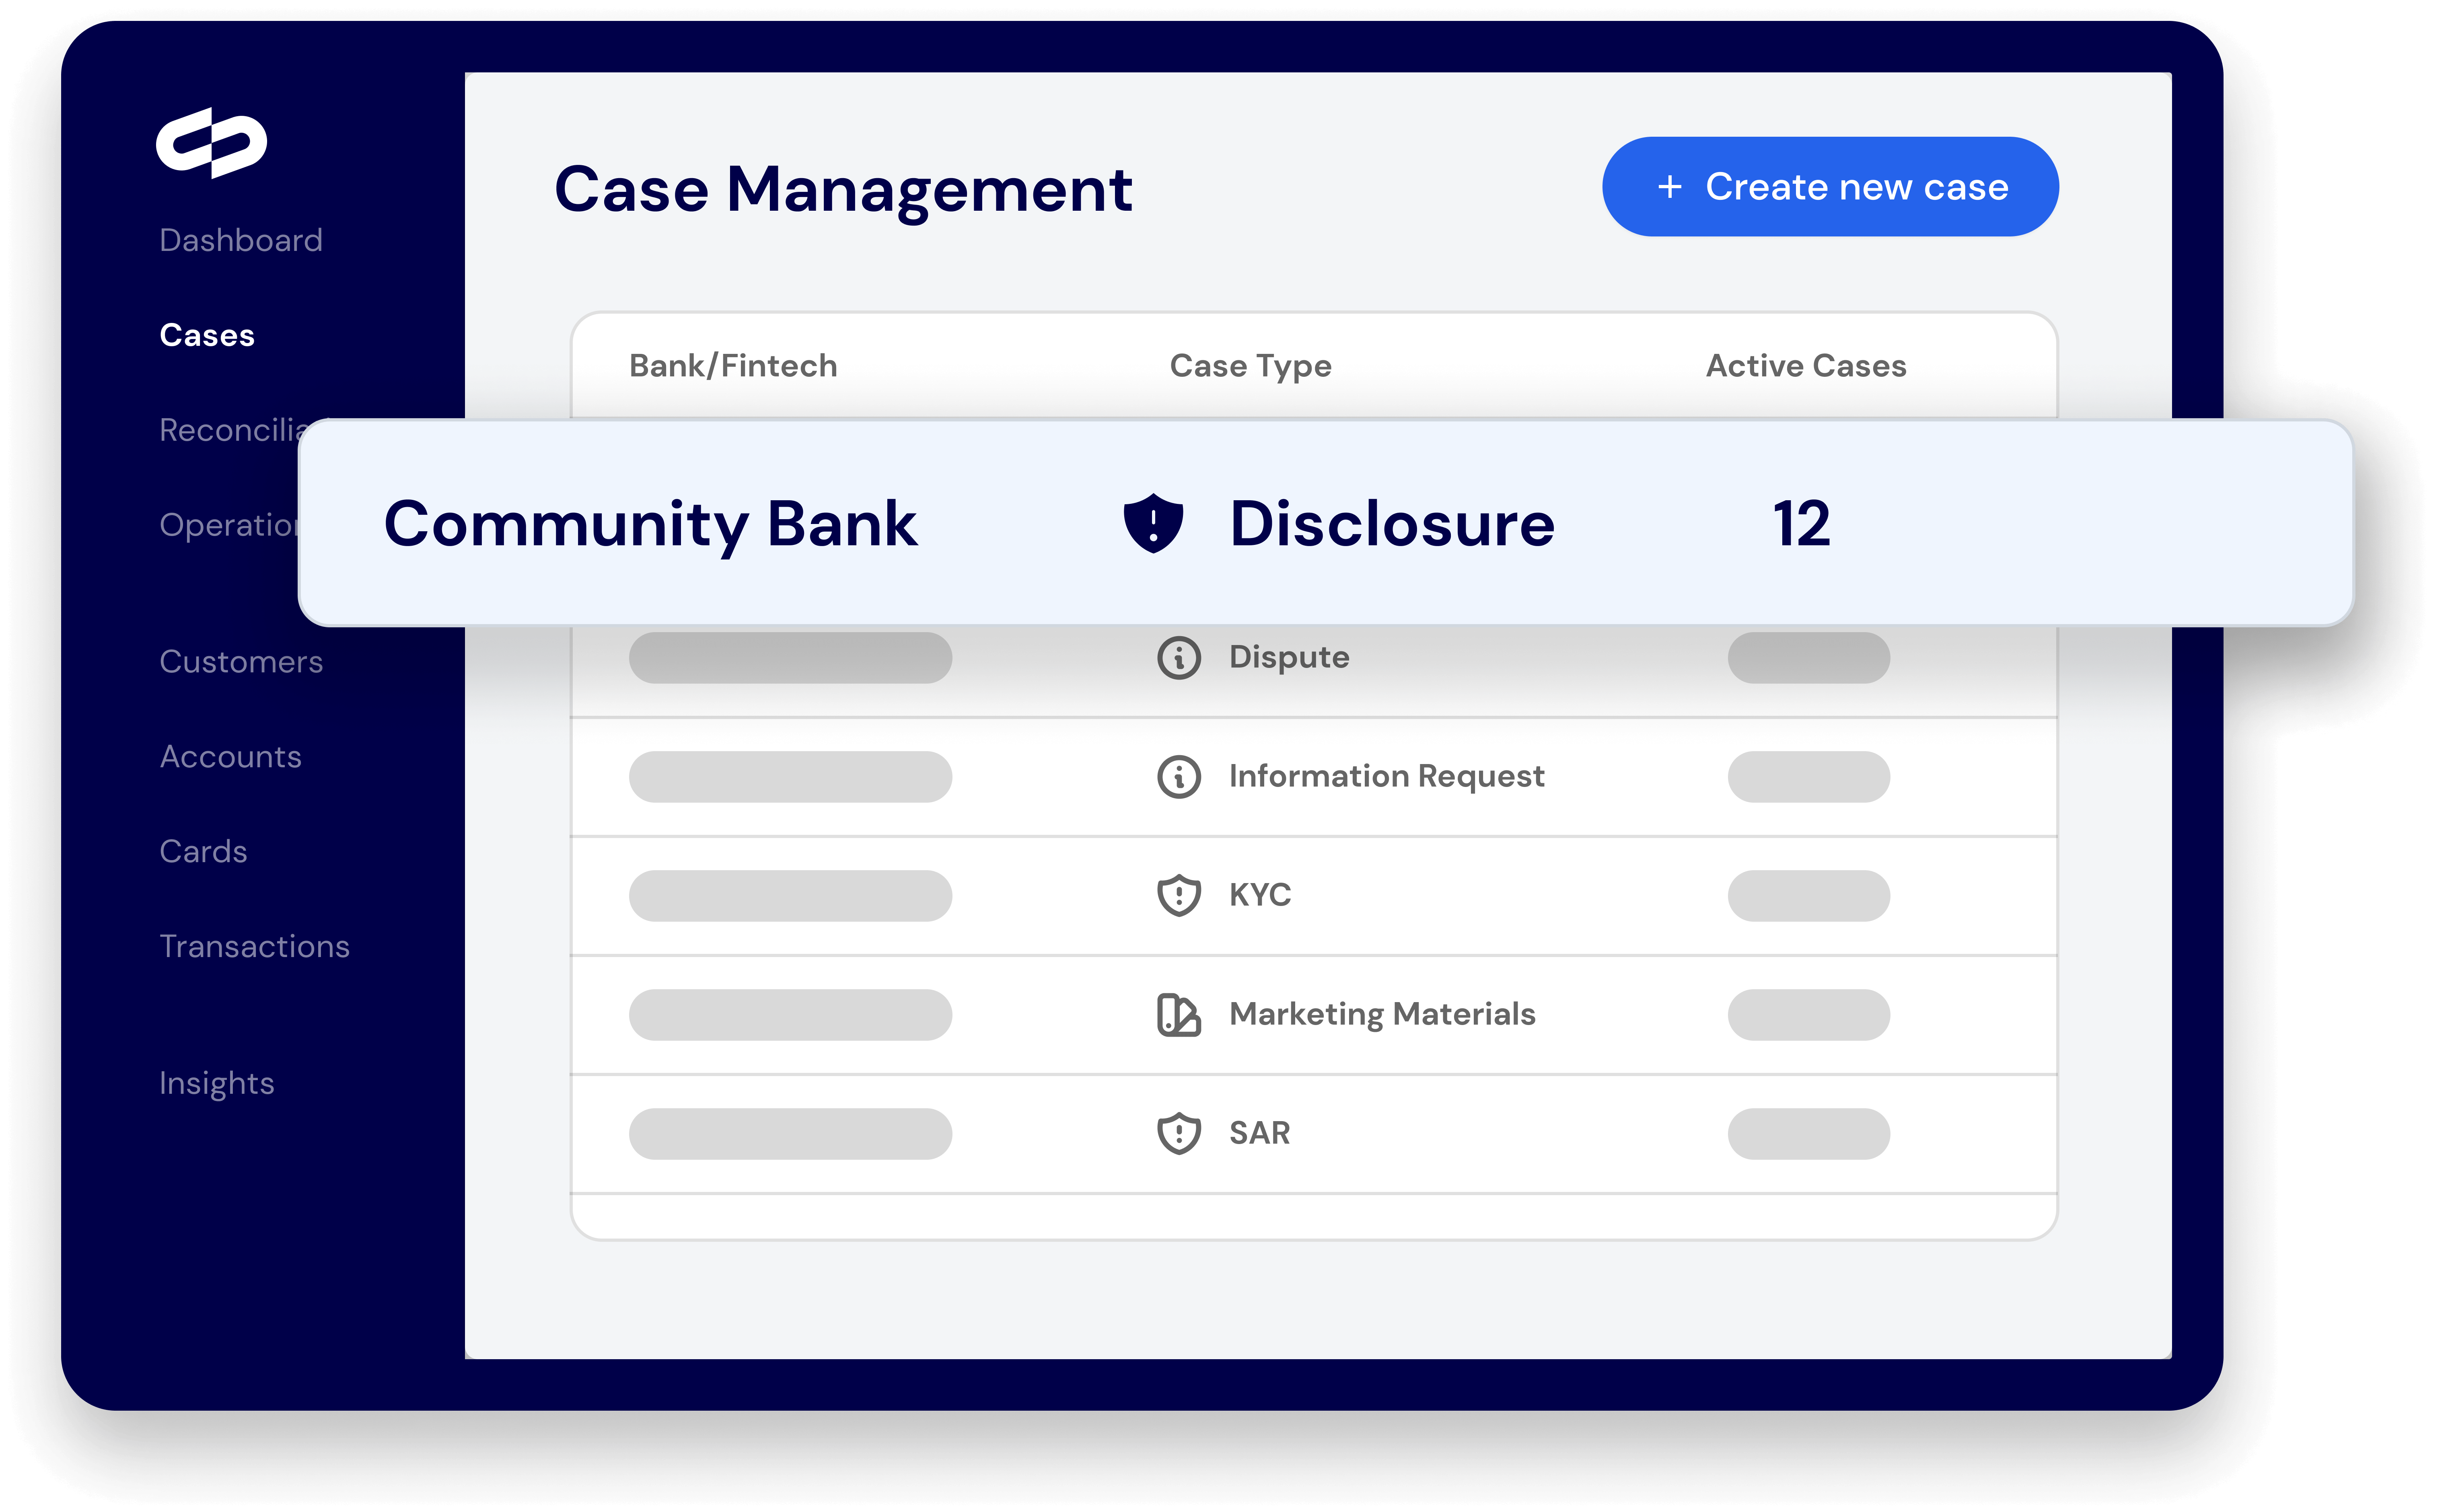2452x1512 pixels.
Task: Click the chain-link logo in the sidebar
Action: click(211, 143)
